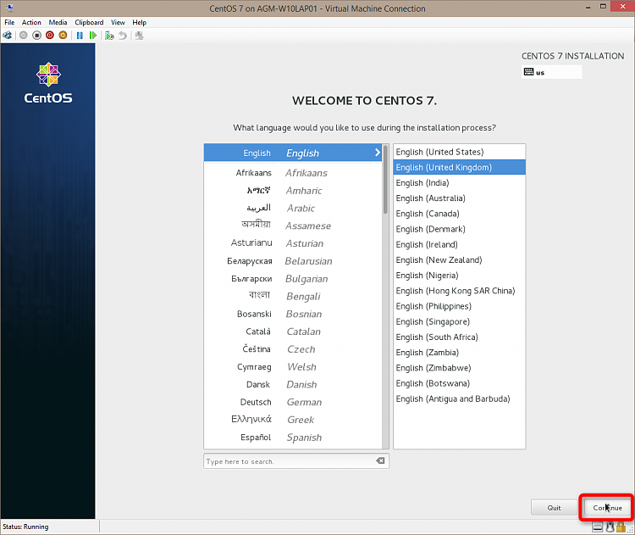Select Czech language

pos(293,349)
